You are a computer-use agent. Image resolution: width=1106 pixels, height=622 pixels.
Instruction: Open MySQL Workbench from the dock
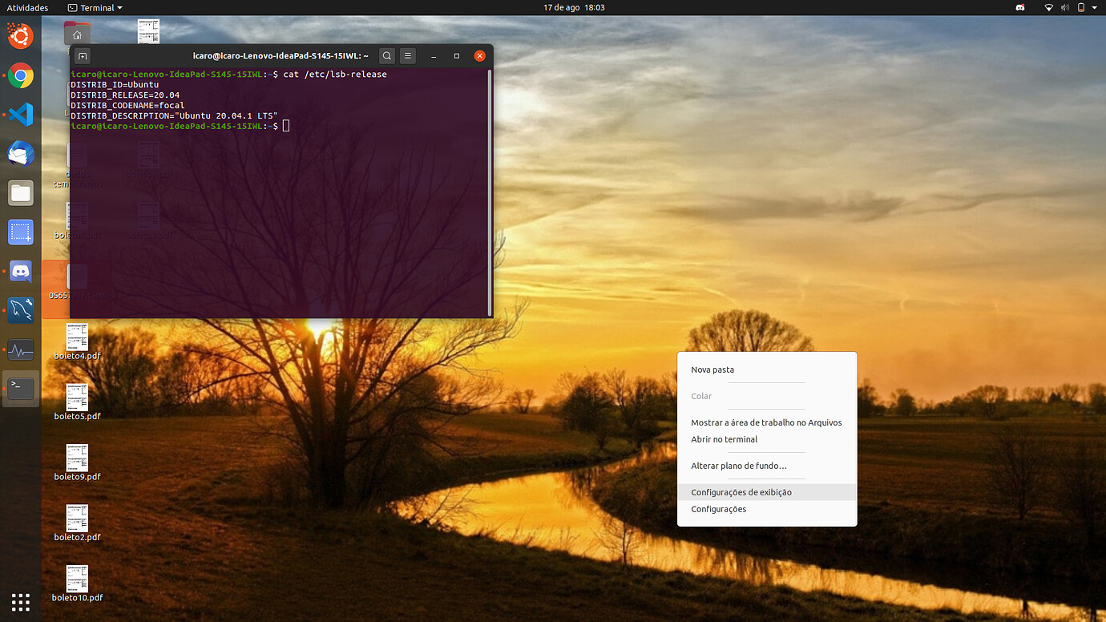click(21, 311)
